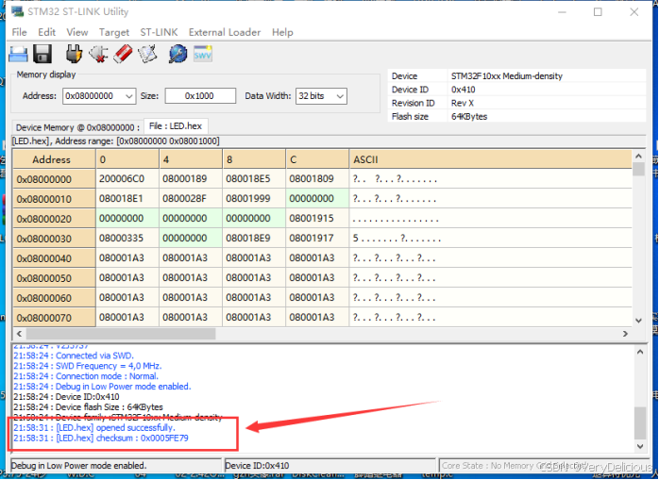Click log line SWD Frequency = 4,0 MHz
The height and width of the screenshot is (480, 659).
pos(87,366)
